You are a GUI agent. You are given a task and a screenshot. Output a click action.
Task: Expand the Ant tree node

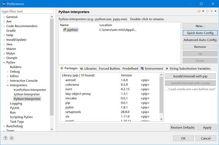tap(4, 22)
